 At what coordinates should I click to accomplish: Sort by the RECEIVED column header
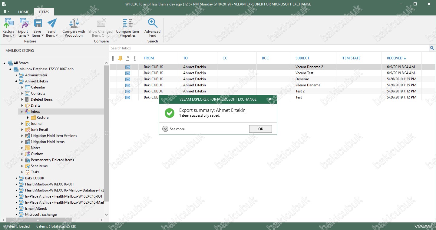(x=397, y=58)
